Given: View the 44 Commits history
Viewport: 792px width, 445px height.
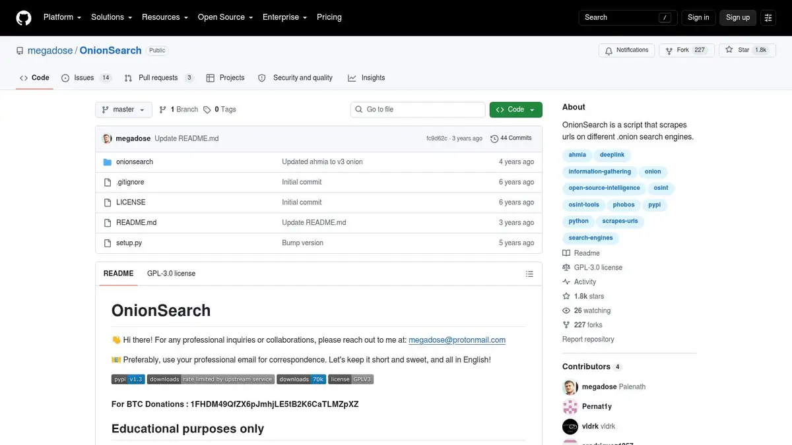Looking at the screenshot, I should click(x=511, y=138).
